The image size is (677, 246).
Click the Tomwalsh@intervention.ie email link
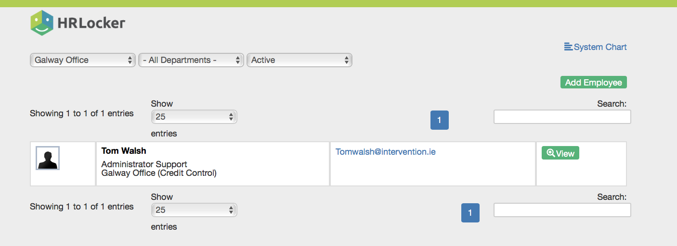point(385,152)
